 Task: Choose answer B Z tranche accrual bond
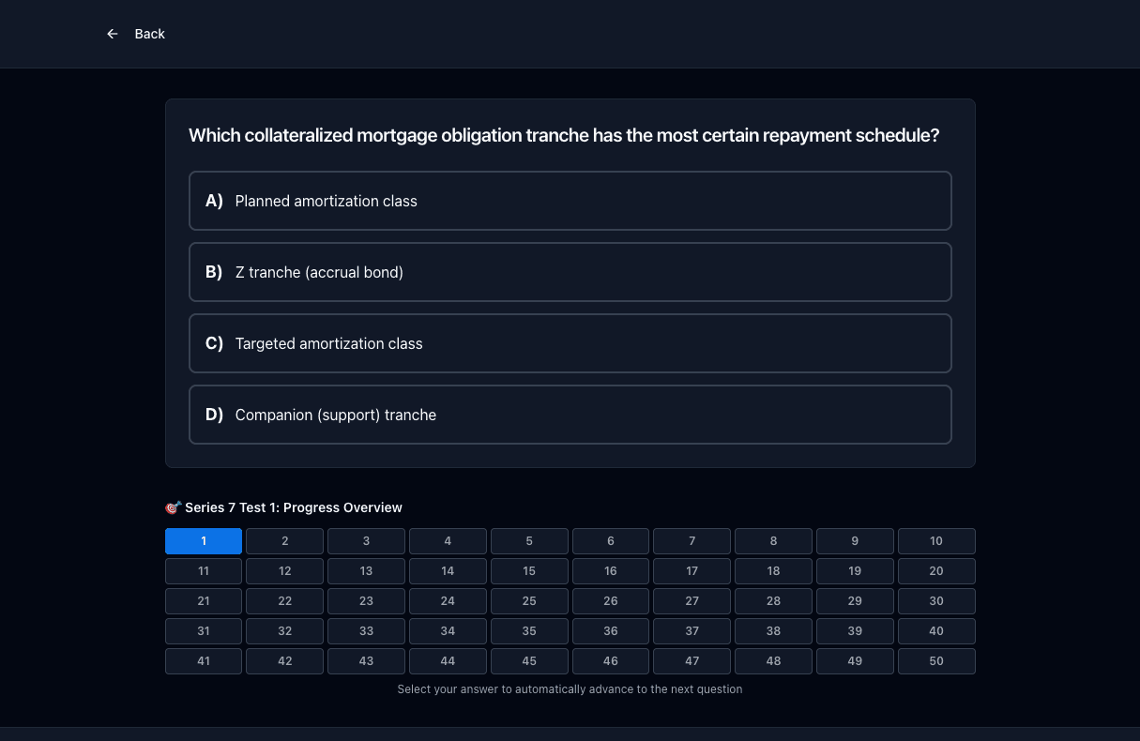click(570, 272)
